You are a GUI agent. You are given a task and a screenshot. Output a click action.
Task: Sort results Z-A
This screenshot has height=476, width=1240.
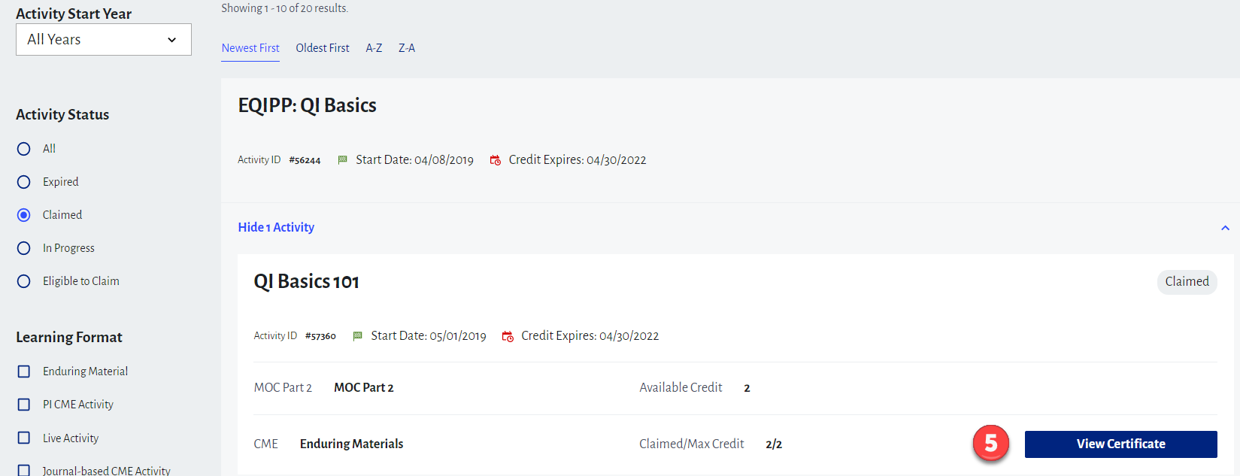pos(407,48)
